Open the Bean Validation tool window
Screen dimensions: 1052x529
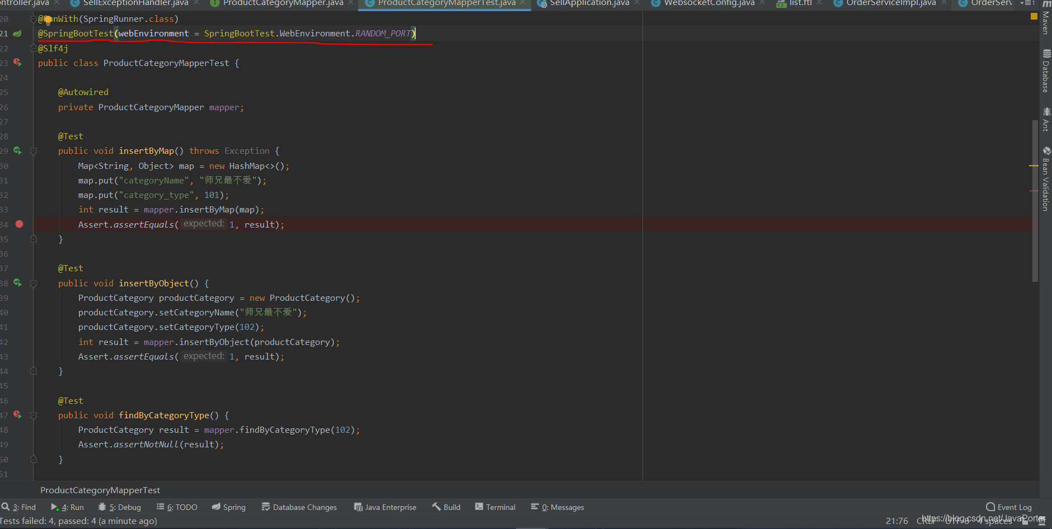pyautogui.click(x=1045, y=178)
